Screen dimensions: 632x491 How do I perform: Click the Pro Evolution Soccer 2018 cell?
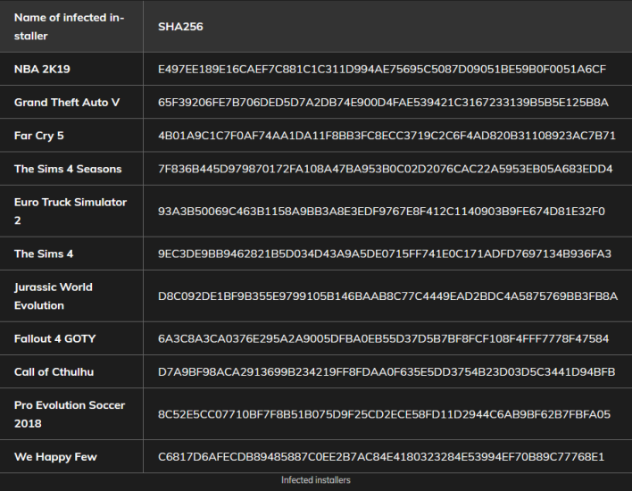point(70,414)
